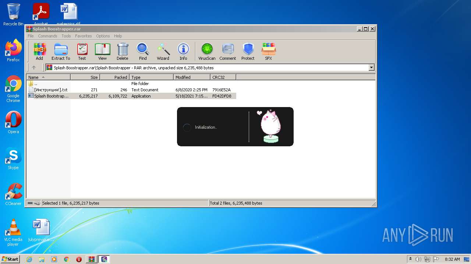The image size is (471, 264).
Task: Click the drive icon in status bar
Action: pyautogui.click(x=30, y=203)
